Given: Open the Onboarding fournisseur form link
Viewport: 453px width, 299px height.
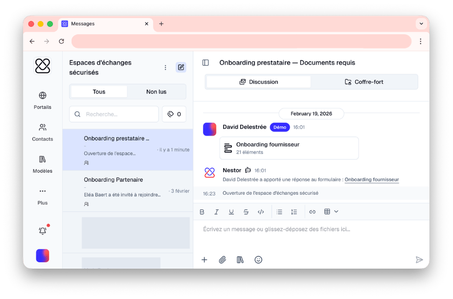Looking at the screenshot, I should tap(372, 180).
